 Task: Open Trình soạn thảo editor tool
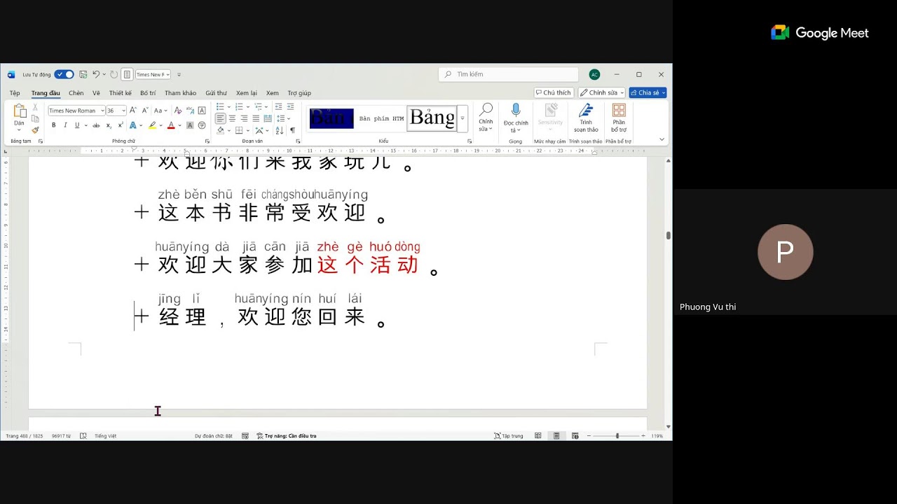pyautogui.click(x=586, y=118)
